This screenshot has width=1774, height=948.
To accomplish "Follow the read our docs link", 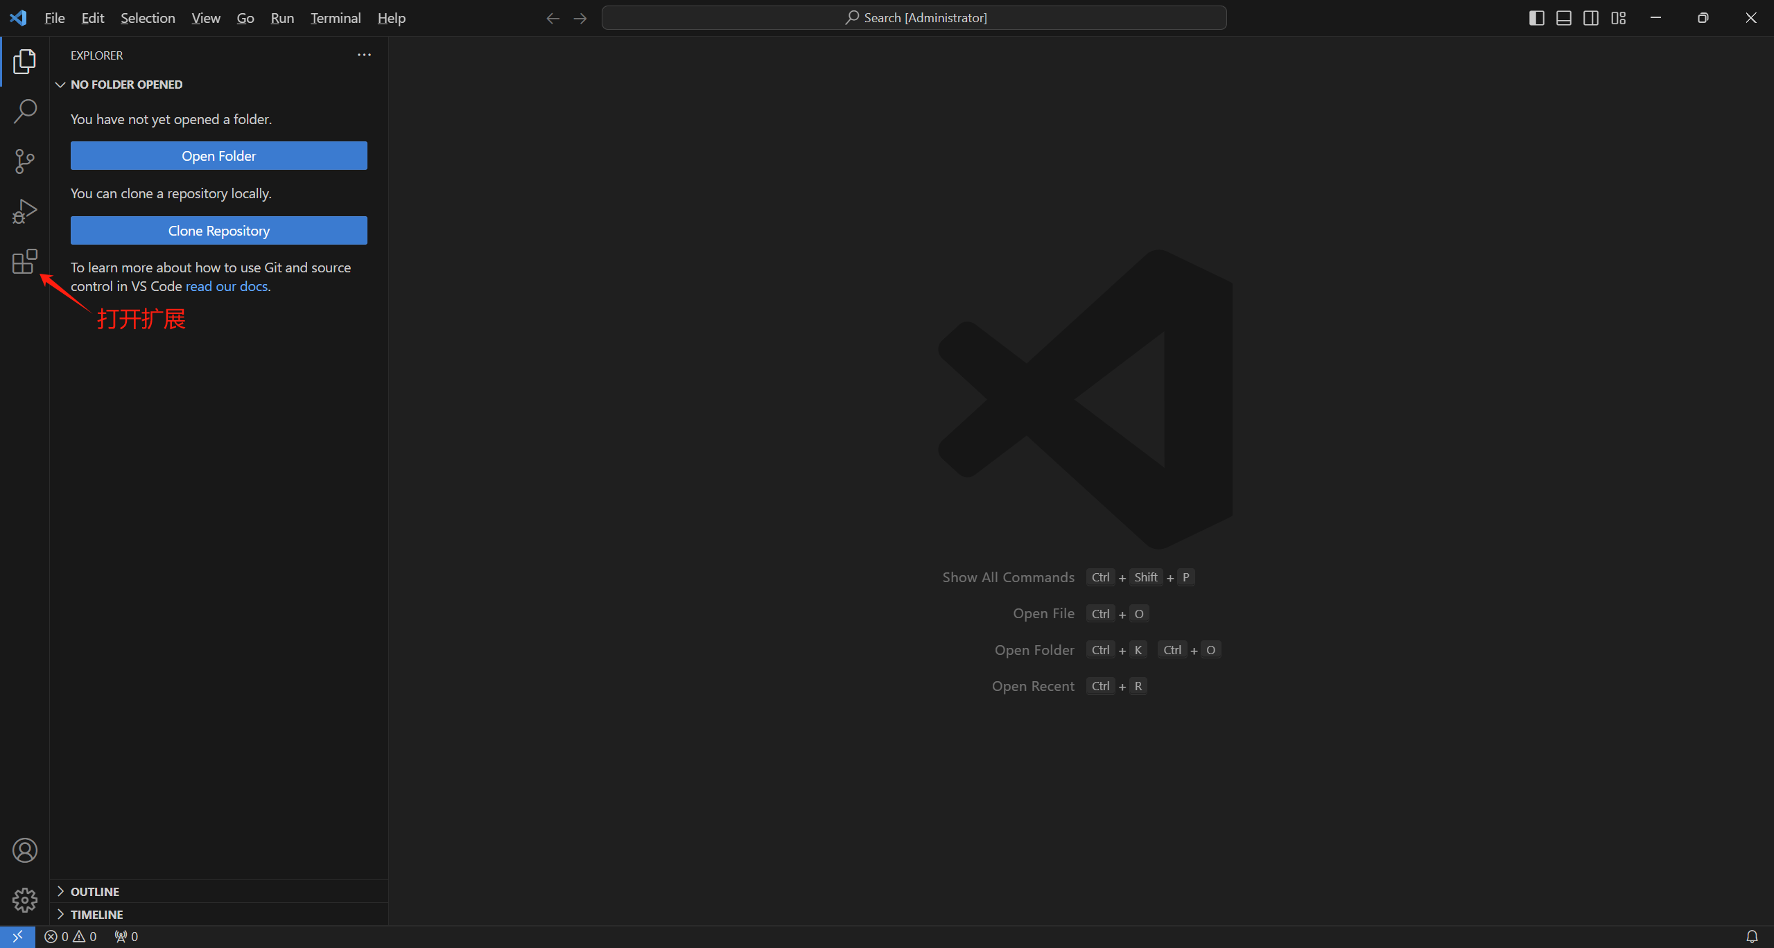I will 227,286.
